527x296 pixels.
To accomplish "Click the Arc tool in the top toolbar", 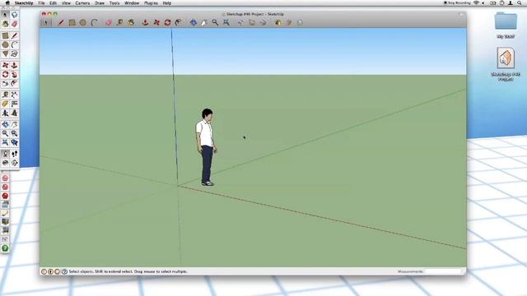I will pos(94,22).
